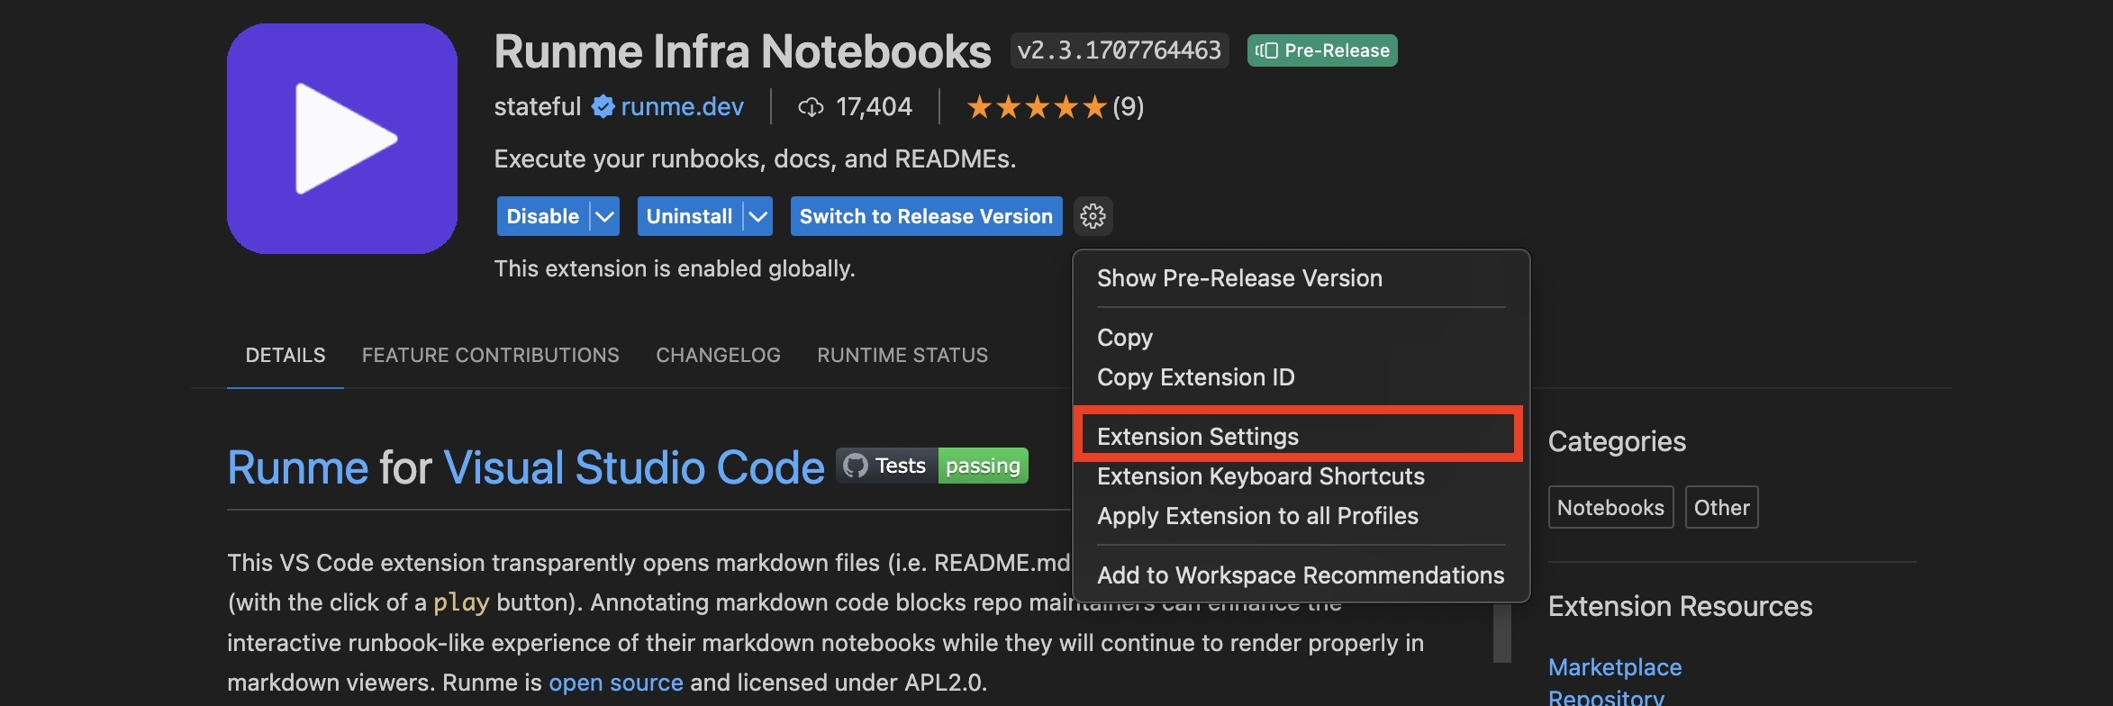Click the Notebooks category tag

(x=1610, y=507)
